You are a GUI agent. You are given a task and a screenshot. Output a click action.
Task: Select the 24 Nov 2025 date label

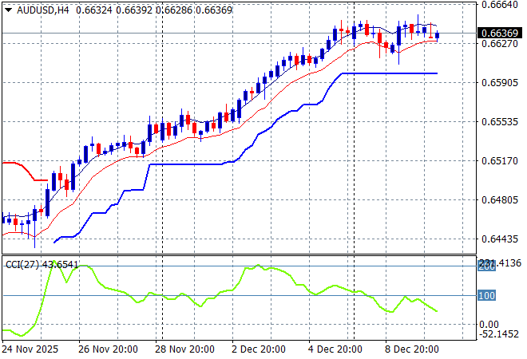(x=31, y=349)
